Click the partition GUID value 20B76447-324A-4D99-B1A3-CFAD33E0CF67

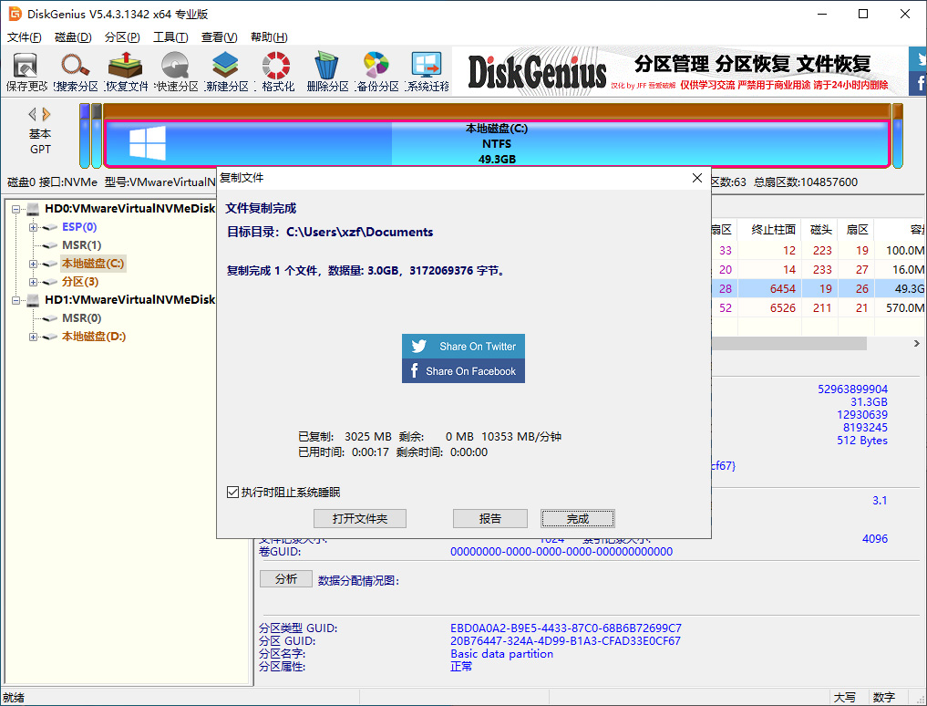pyautogui.click(x=565, y=641)
